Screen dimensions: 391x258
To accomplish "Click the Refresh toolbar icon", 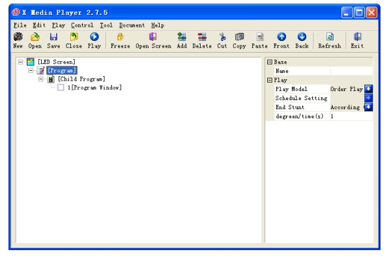I will (330, 37).
